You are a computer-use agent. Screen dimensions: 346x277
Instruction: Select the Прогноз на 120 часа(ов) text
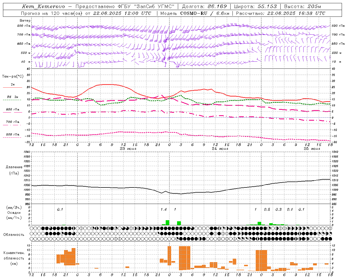point(52,13)
